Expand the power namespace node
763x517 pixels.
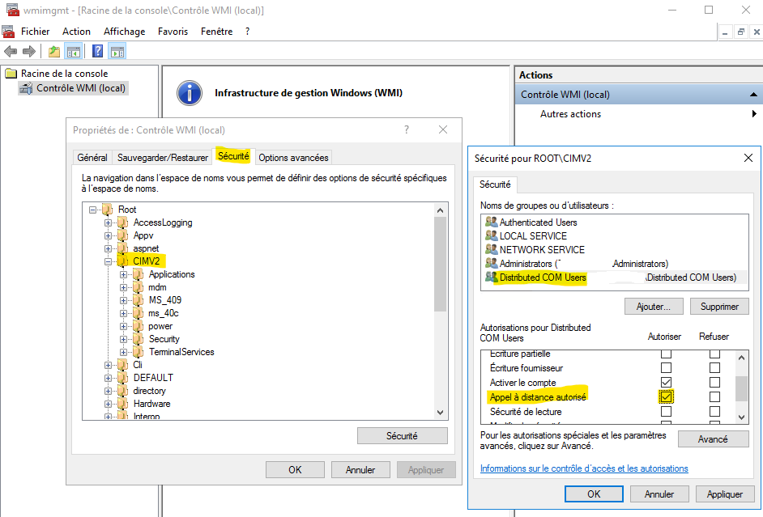pos(124,327)
